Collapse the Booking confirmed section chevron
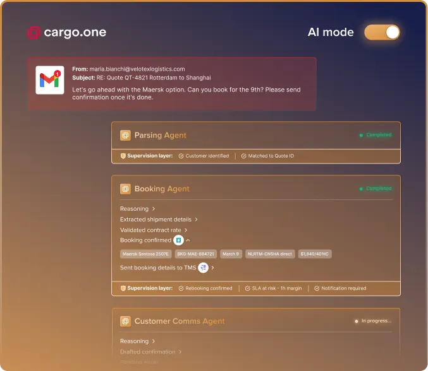Viewport: 428px width, 371px height. (188, 240)
